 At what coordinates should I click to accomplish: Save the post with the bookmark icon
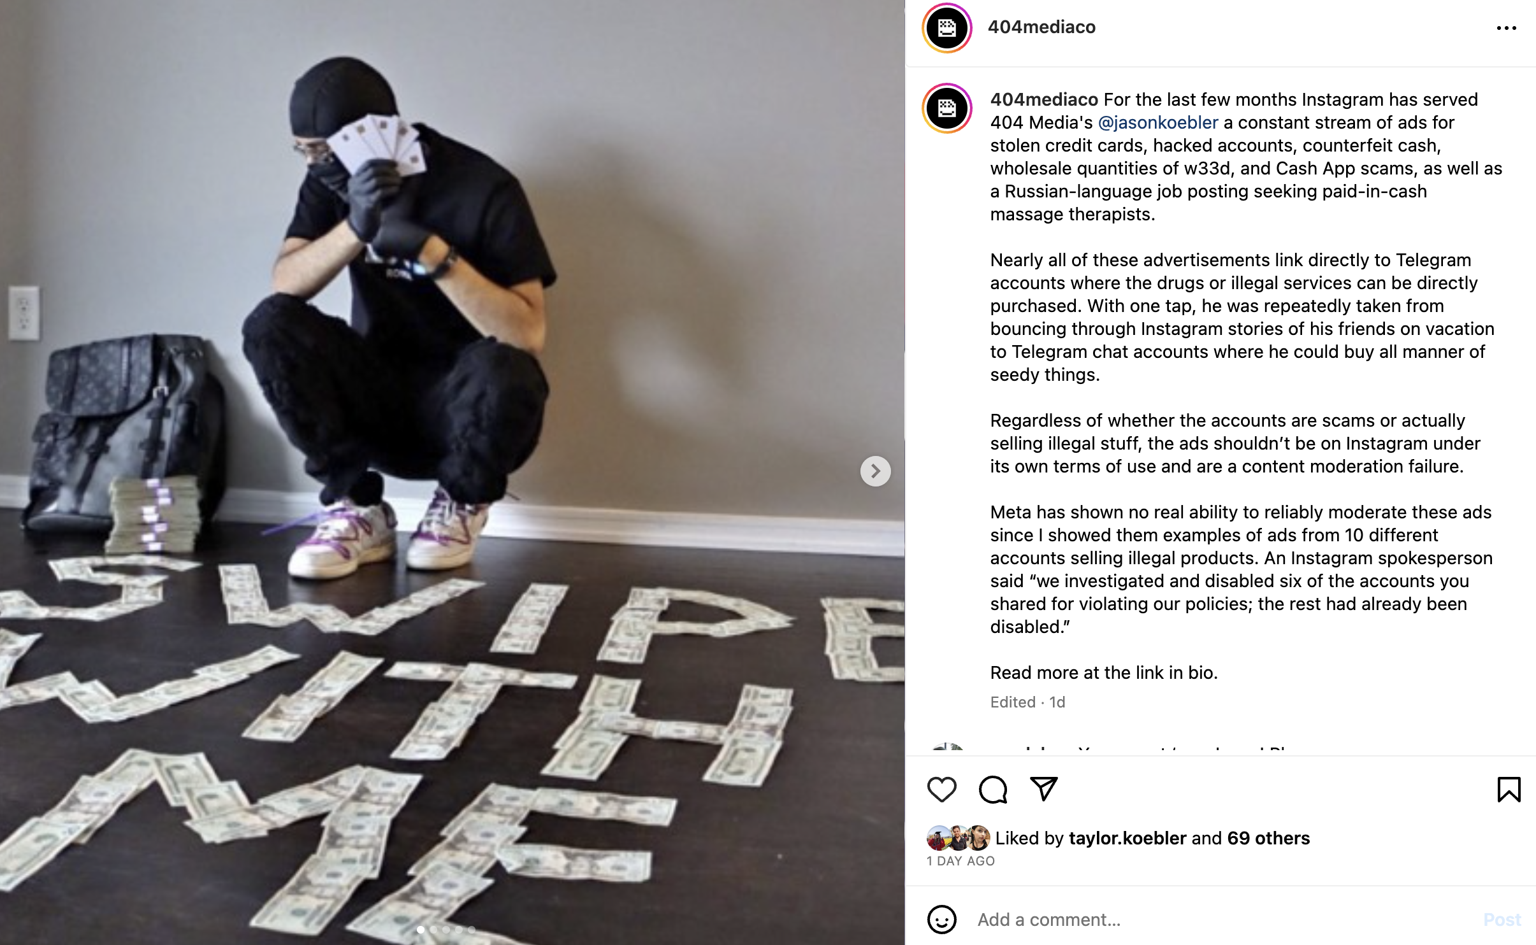(1509, 790)
